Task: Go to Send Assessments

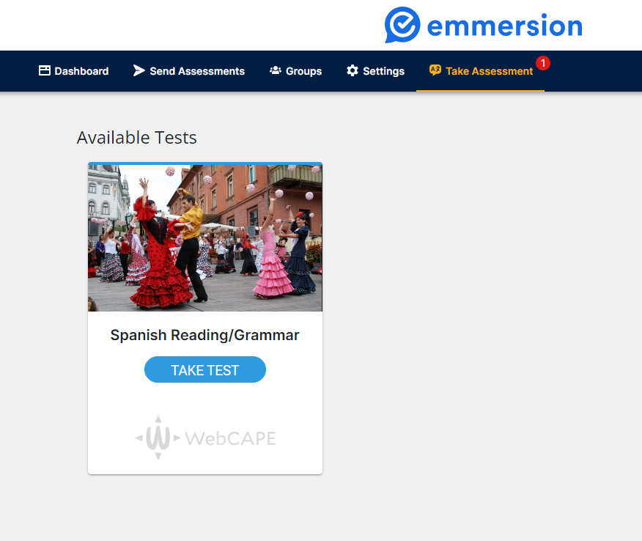Action: click(x=189, y=71)
